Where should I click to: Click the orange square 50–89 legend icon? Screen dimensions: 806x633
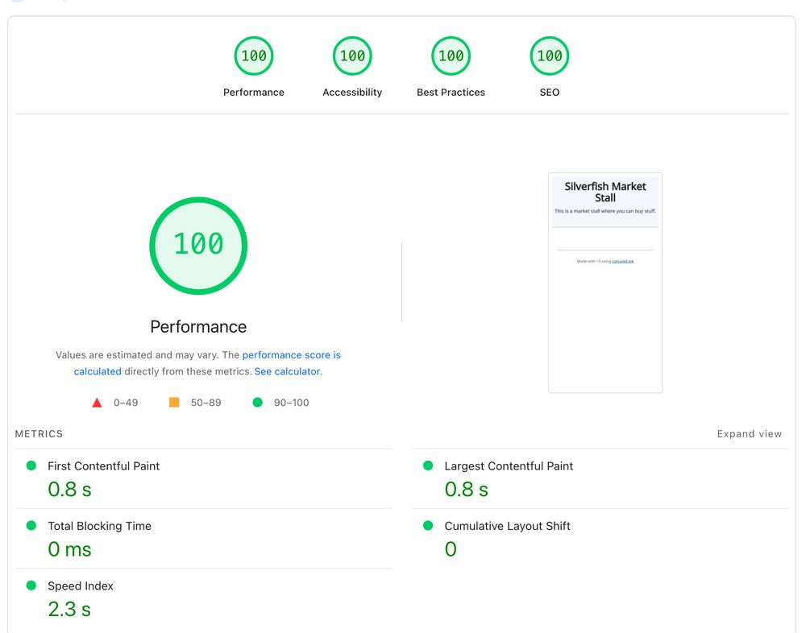174,402
